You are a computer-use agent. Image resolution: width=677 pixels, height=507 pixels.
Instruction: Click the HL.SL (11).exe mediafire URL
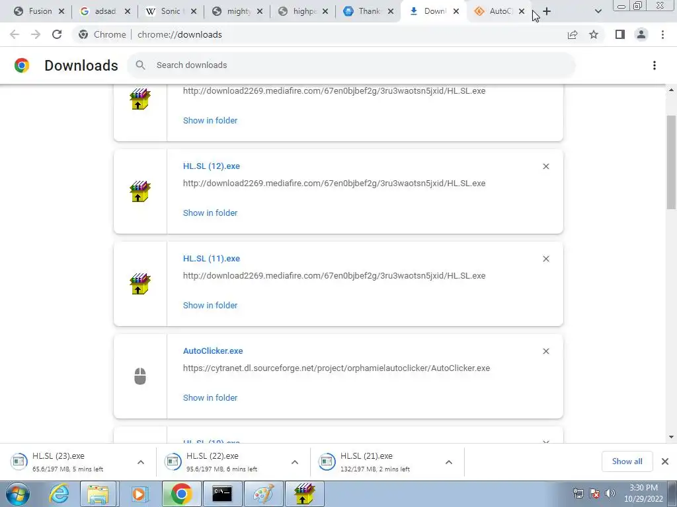[334, 275]
